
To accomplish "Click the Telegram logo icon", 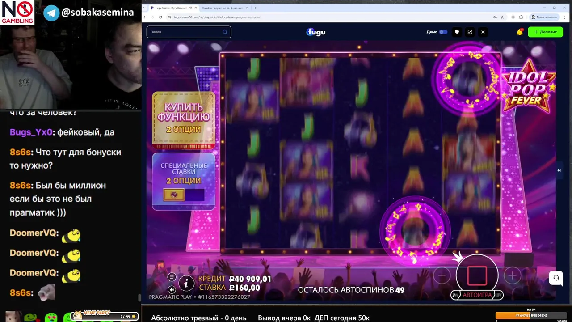I will (x=51, y=13).
